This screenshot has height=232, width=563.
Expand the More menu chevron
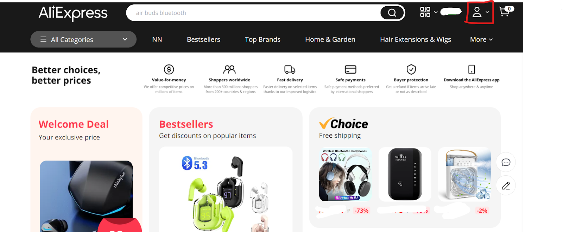[491, 40]
